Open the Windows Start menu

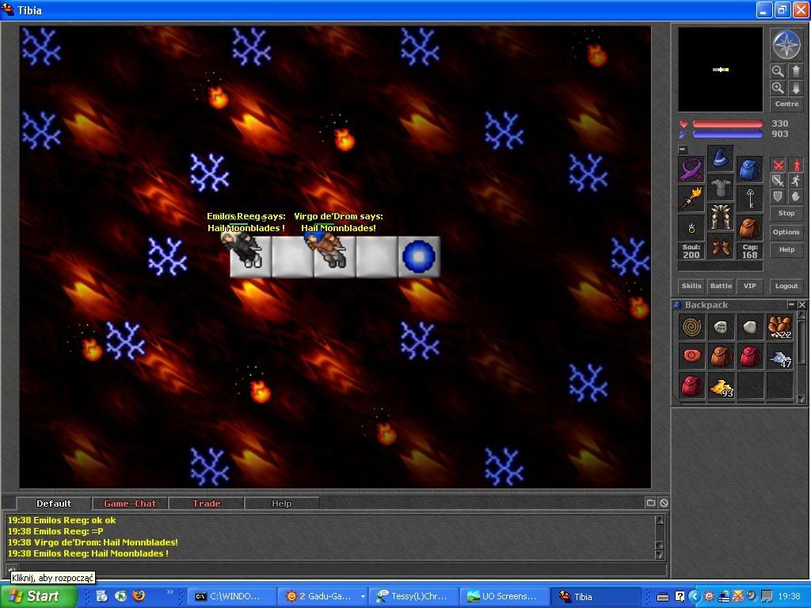[38, 596]
